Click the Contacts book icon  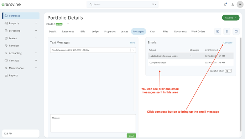pyautogui.click(x=6, y=61)
